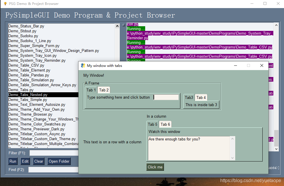Select Demo_Tabs.py in the list
Viewport: 284px width, 186px height.
coord(21,90)
